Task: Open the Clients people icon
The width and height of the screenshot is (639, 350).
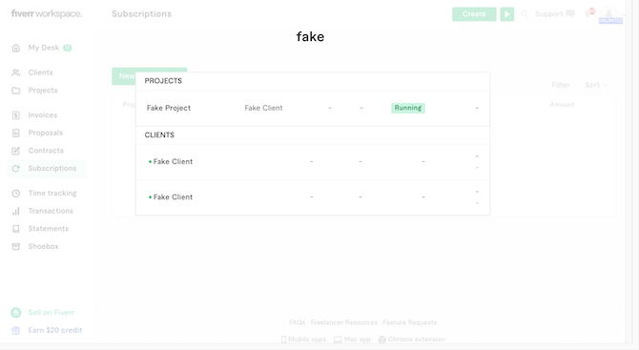Action: click(x=16, y=72)
